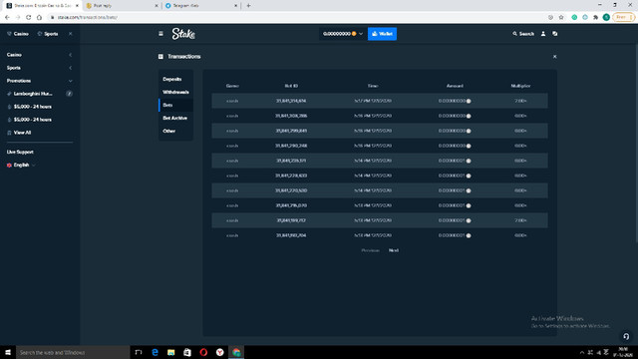Open the user profile icon
Viewport: 638px width, 359px height.
543,34
